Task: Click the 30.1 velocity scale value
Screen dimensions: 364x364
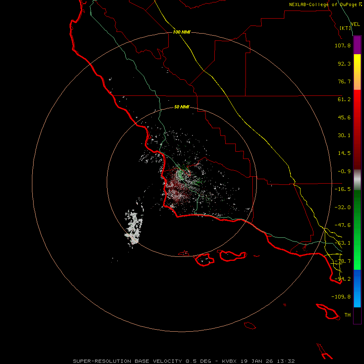Action: (344, 135)
